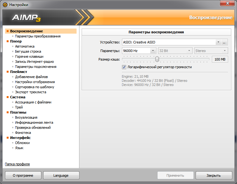Open the 96000 Hz sample rate dropdown
237x184 pixels.
click(153, 51)
